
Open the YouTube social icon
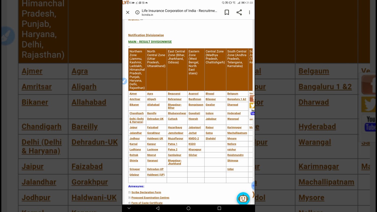tap(253, 112)
